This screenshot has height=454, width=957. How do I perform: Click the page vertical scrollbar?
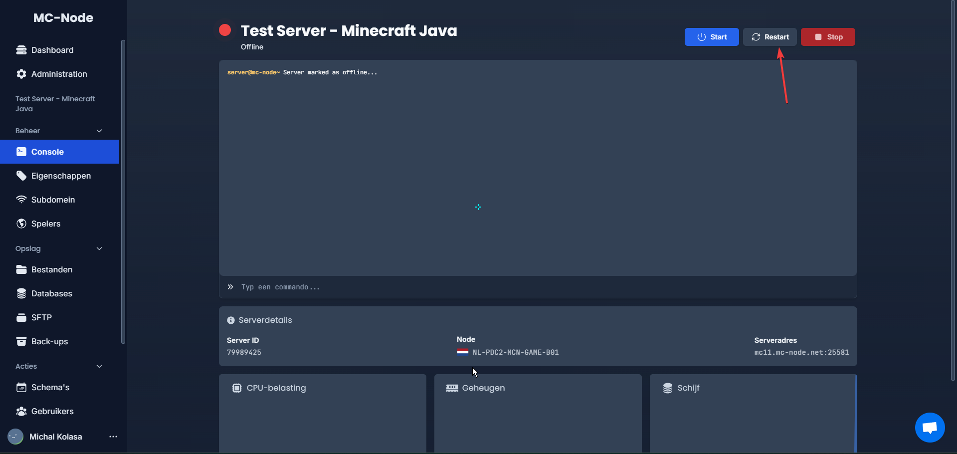[953, 190]
